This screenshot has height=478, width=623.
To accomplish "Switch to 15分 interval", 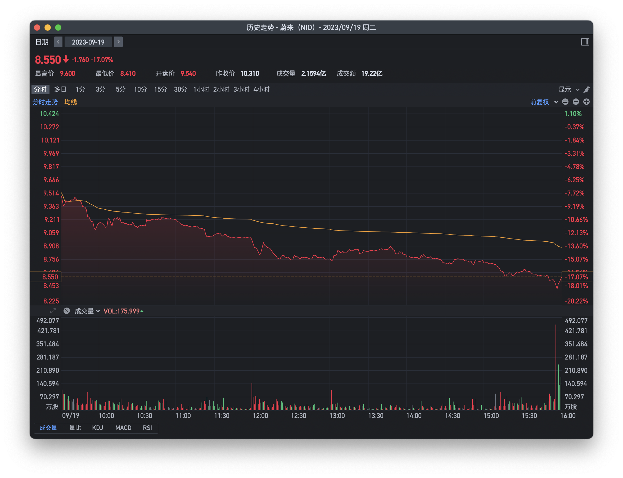I will [160, 89].
